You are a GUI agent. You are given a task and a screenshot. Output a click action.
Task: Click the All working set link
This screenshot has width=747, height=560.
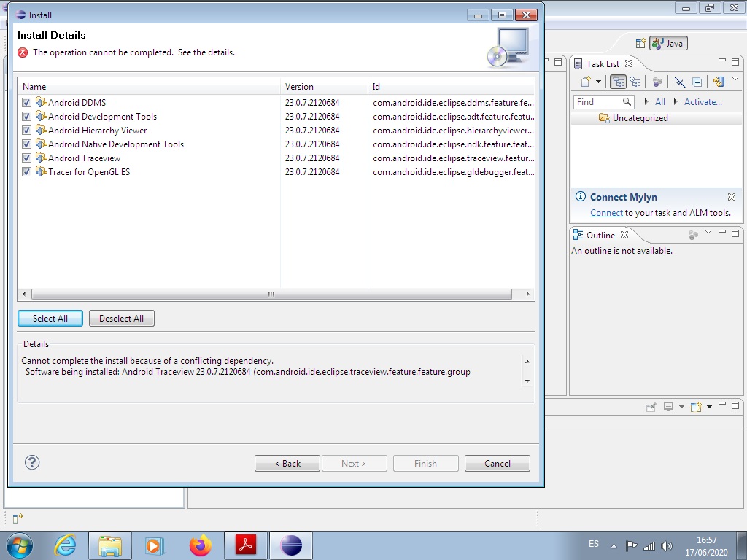(x=659, y=101)
